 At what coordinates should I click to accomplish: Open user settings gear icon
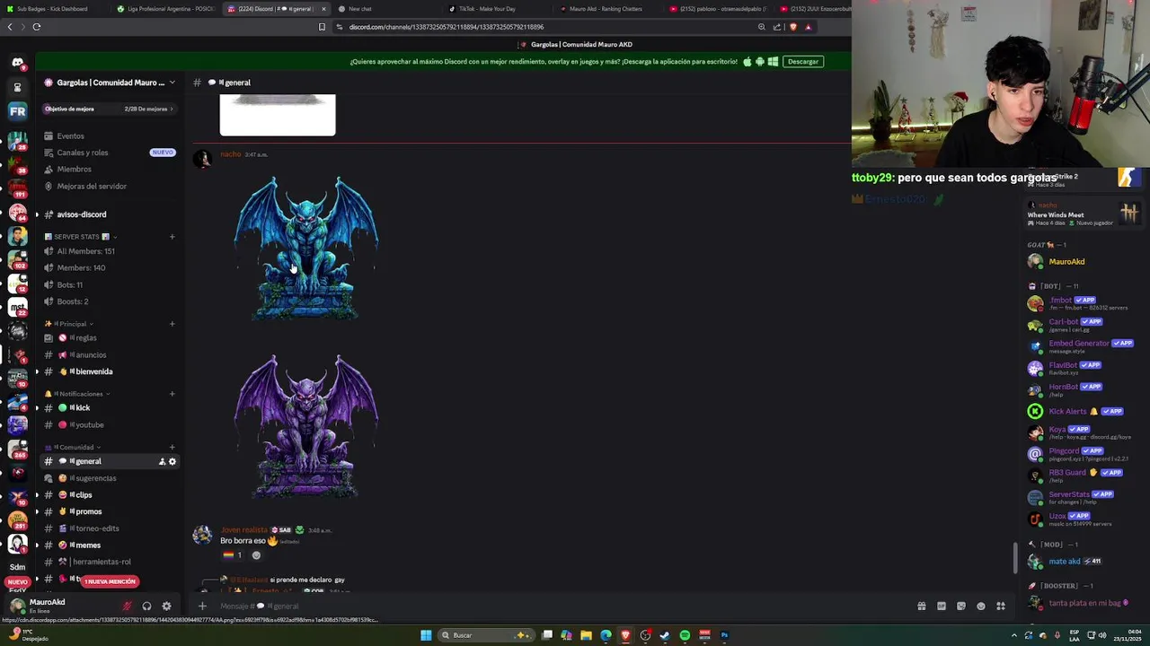(166, 606)
